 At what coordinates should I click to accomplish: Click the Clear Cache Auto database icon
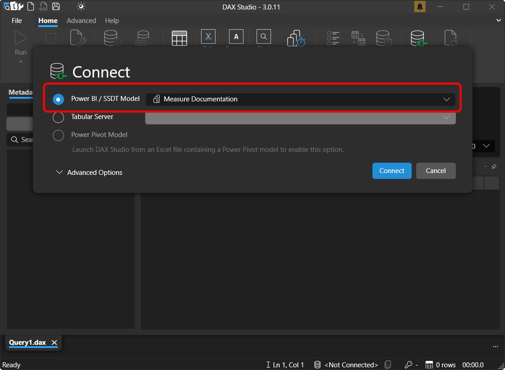[144, 38]
